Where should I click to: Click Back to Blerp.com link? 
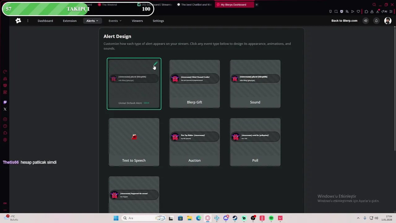pyautogui.click(x=344, y=21)
